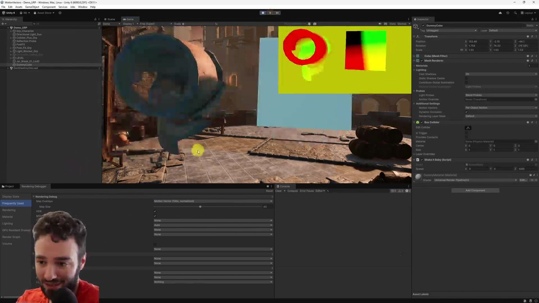Click the Unity search (magnifier) icon top right
This screenshot has width=539, height=303.
click(x=515, y=13)
